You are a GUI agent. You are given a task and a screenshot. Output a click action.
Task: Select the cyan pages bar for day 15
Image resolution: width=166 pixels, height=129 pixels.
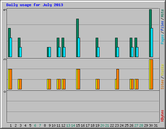click(x=79, y=47)
